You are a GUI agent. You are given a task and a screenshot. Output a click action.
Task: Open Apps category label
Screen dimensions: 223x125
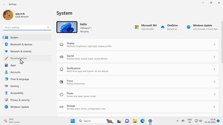[13, 65]
